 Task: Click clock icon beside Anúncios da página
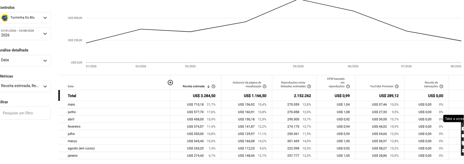[264, 86]
